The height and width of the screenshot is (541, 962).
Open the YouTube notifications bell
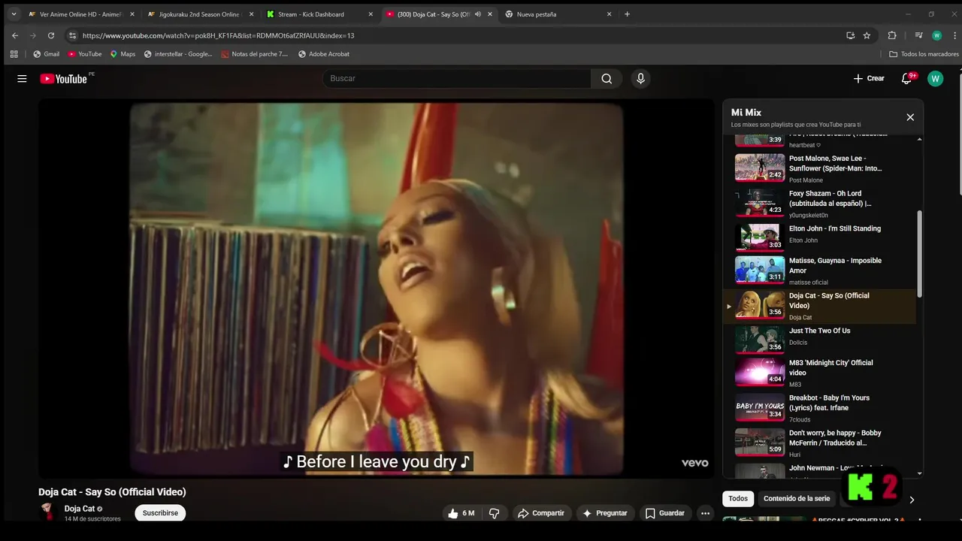pos(907,79)
